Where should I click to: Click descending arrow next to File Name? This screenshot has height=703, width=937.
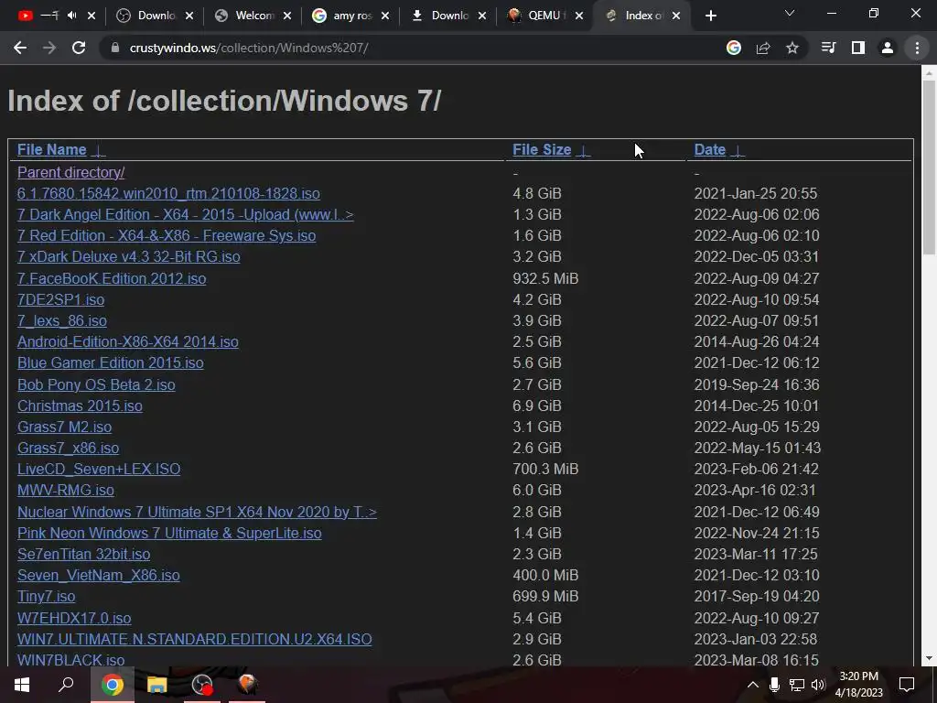coord(99,151)
